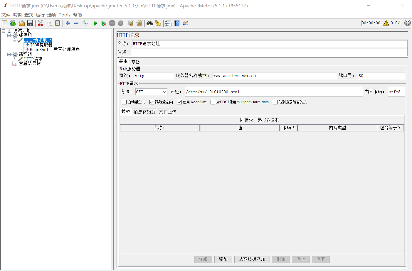Click the 值 column header
Image resolution: width=412 pixels, height=271 pixels.
coord(240,128)
